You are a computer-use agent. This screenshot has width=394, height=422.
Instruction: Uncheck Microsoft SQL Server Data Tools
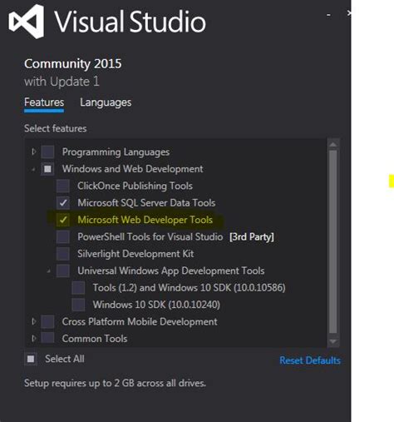(63, 203)
